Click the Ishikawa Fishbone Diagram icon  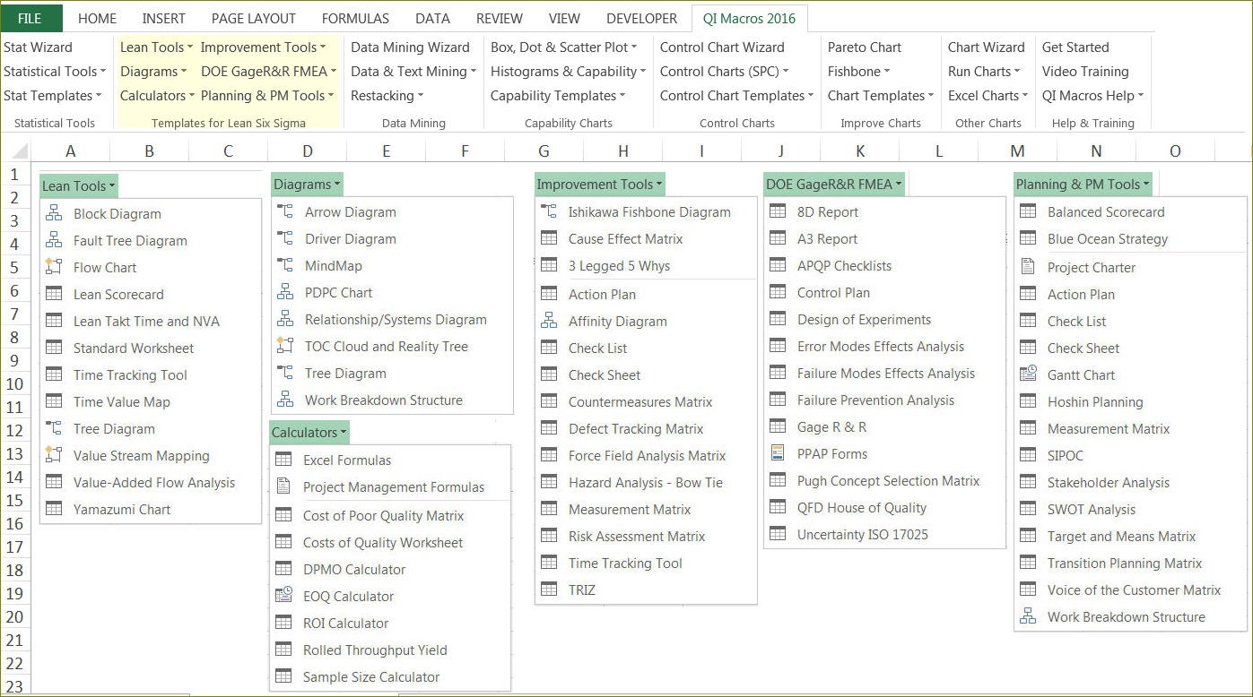pos(549,211)
